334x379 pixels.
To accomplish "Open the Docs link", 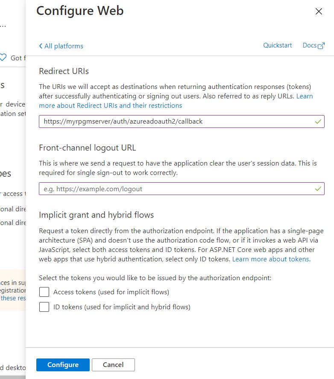I will [x=309, y=45].
